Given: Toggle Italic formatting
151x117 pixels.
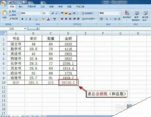Looking at the screenshot, I should point(26,19).
